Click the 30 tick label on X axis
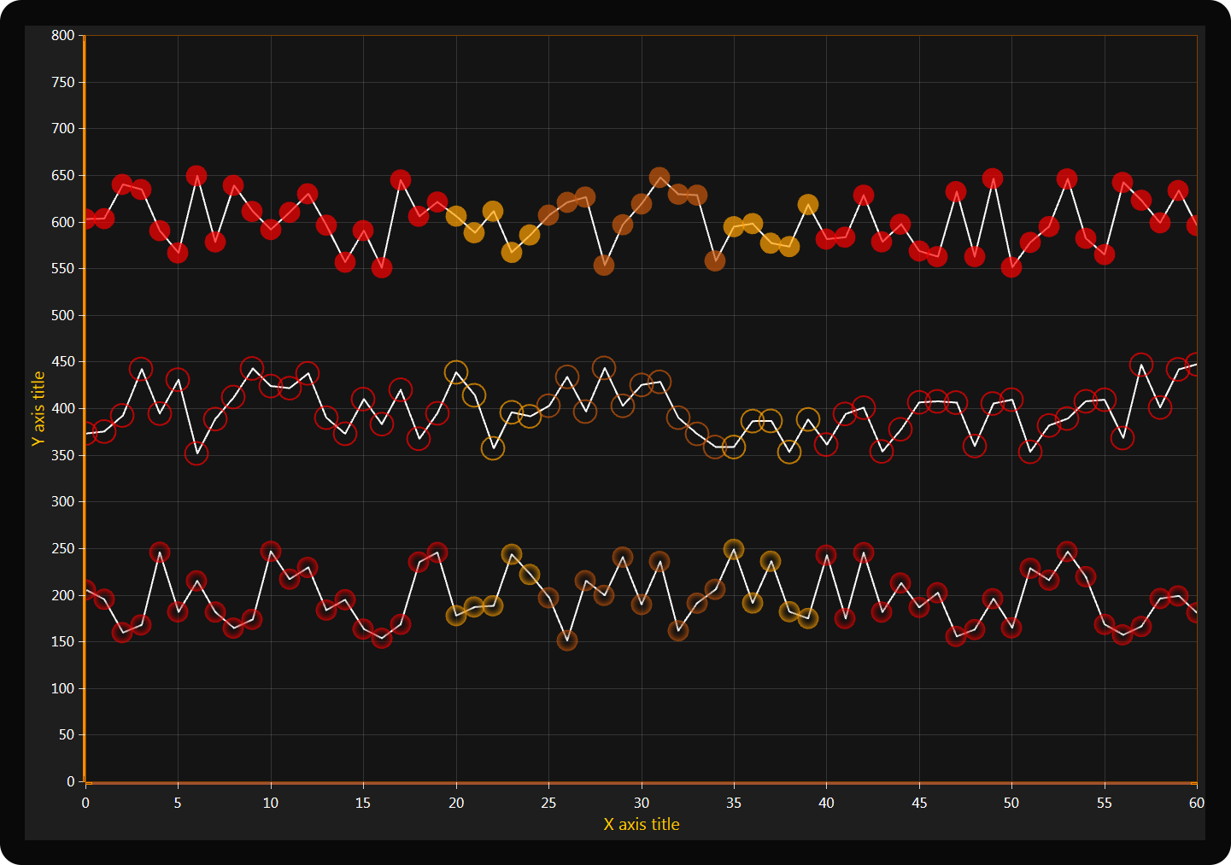 pos(642,804)
